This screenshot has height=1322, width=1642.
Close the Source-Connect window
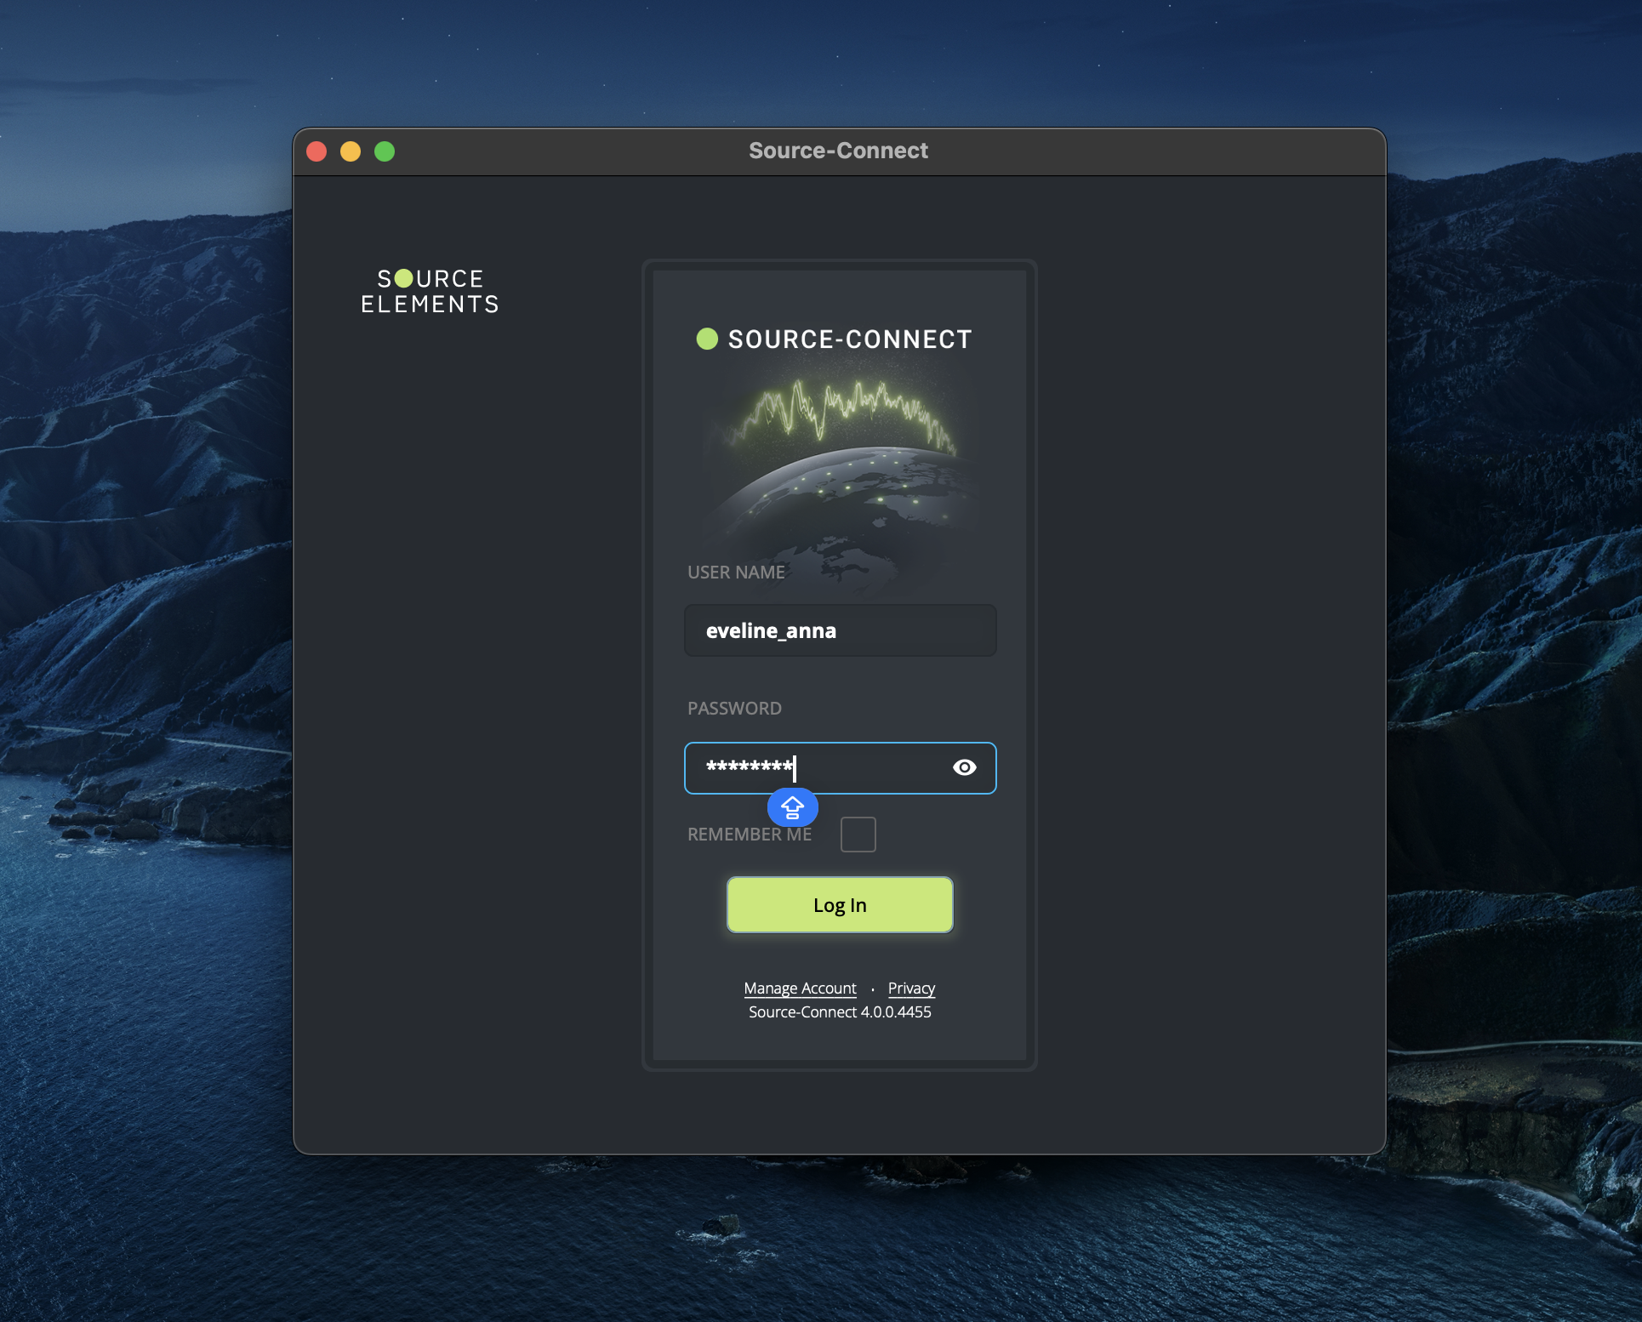316,151
